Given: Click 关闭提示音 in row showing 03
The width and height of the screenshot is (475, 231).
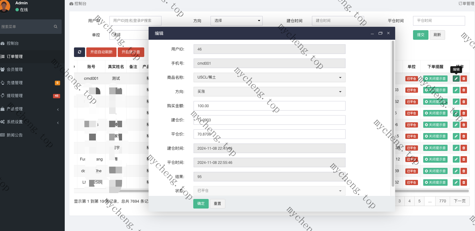Looking at the screenshot, I should point(435,90).
